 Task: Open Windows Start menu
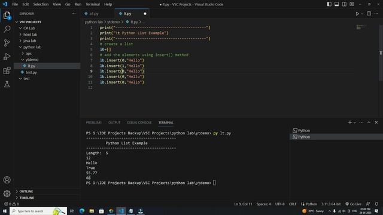(x=5, y=211)
